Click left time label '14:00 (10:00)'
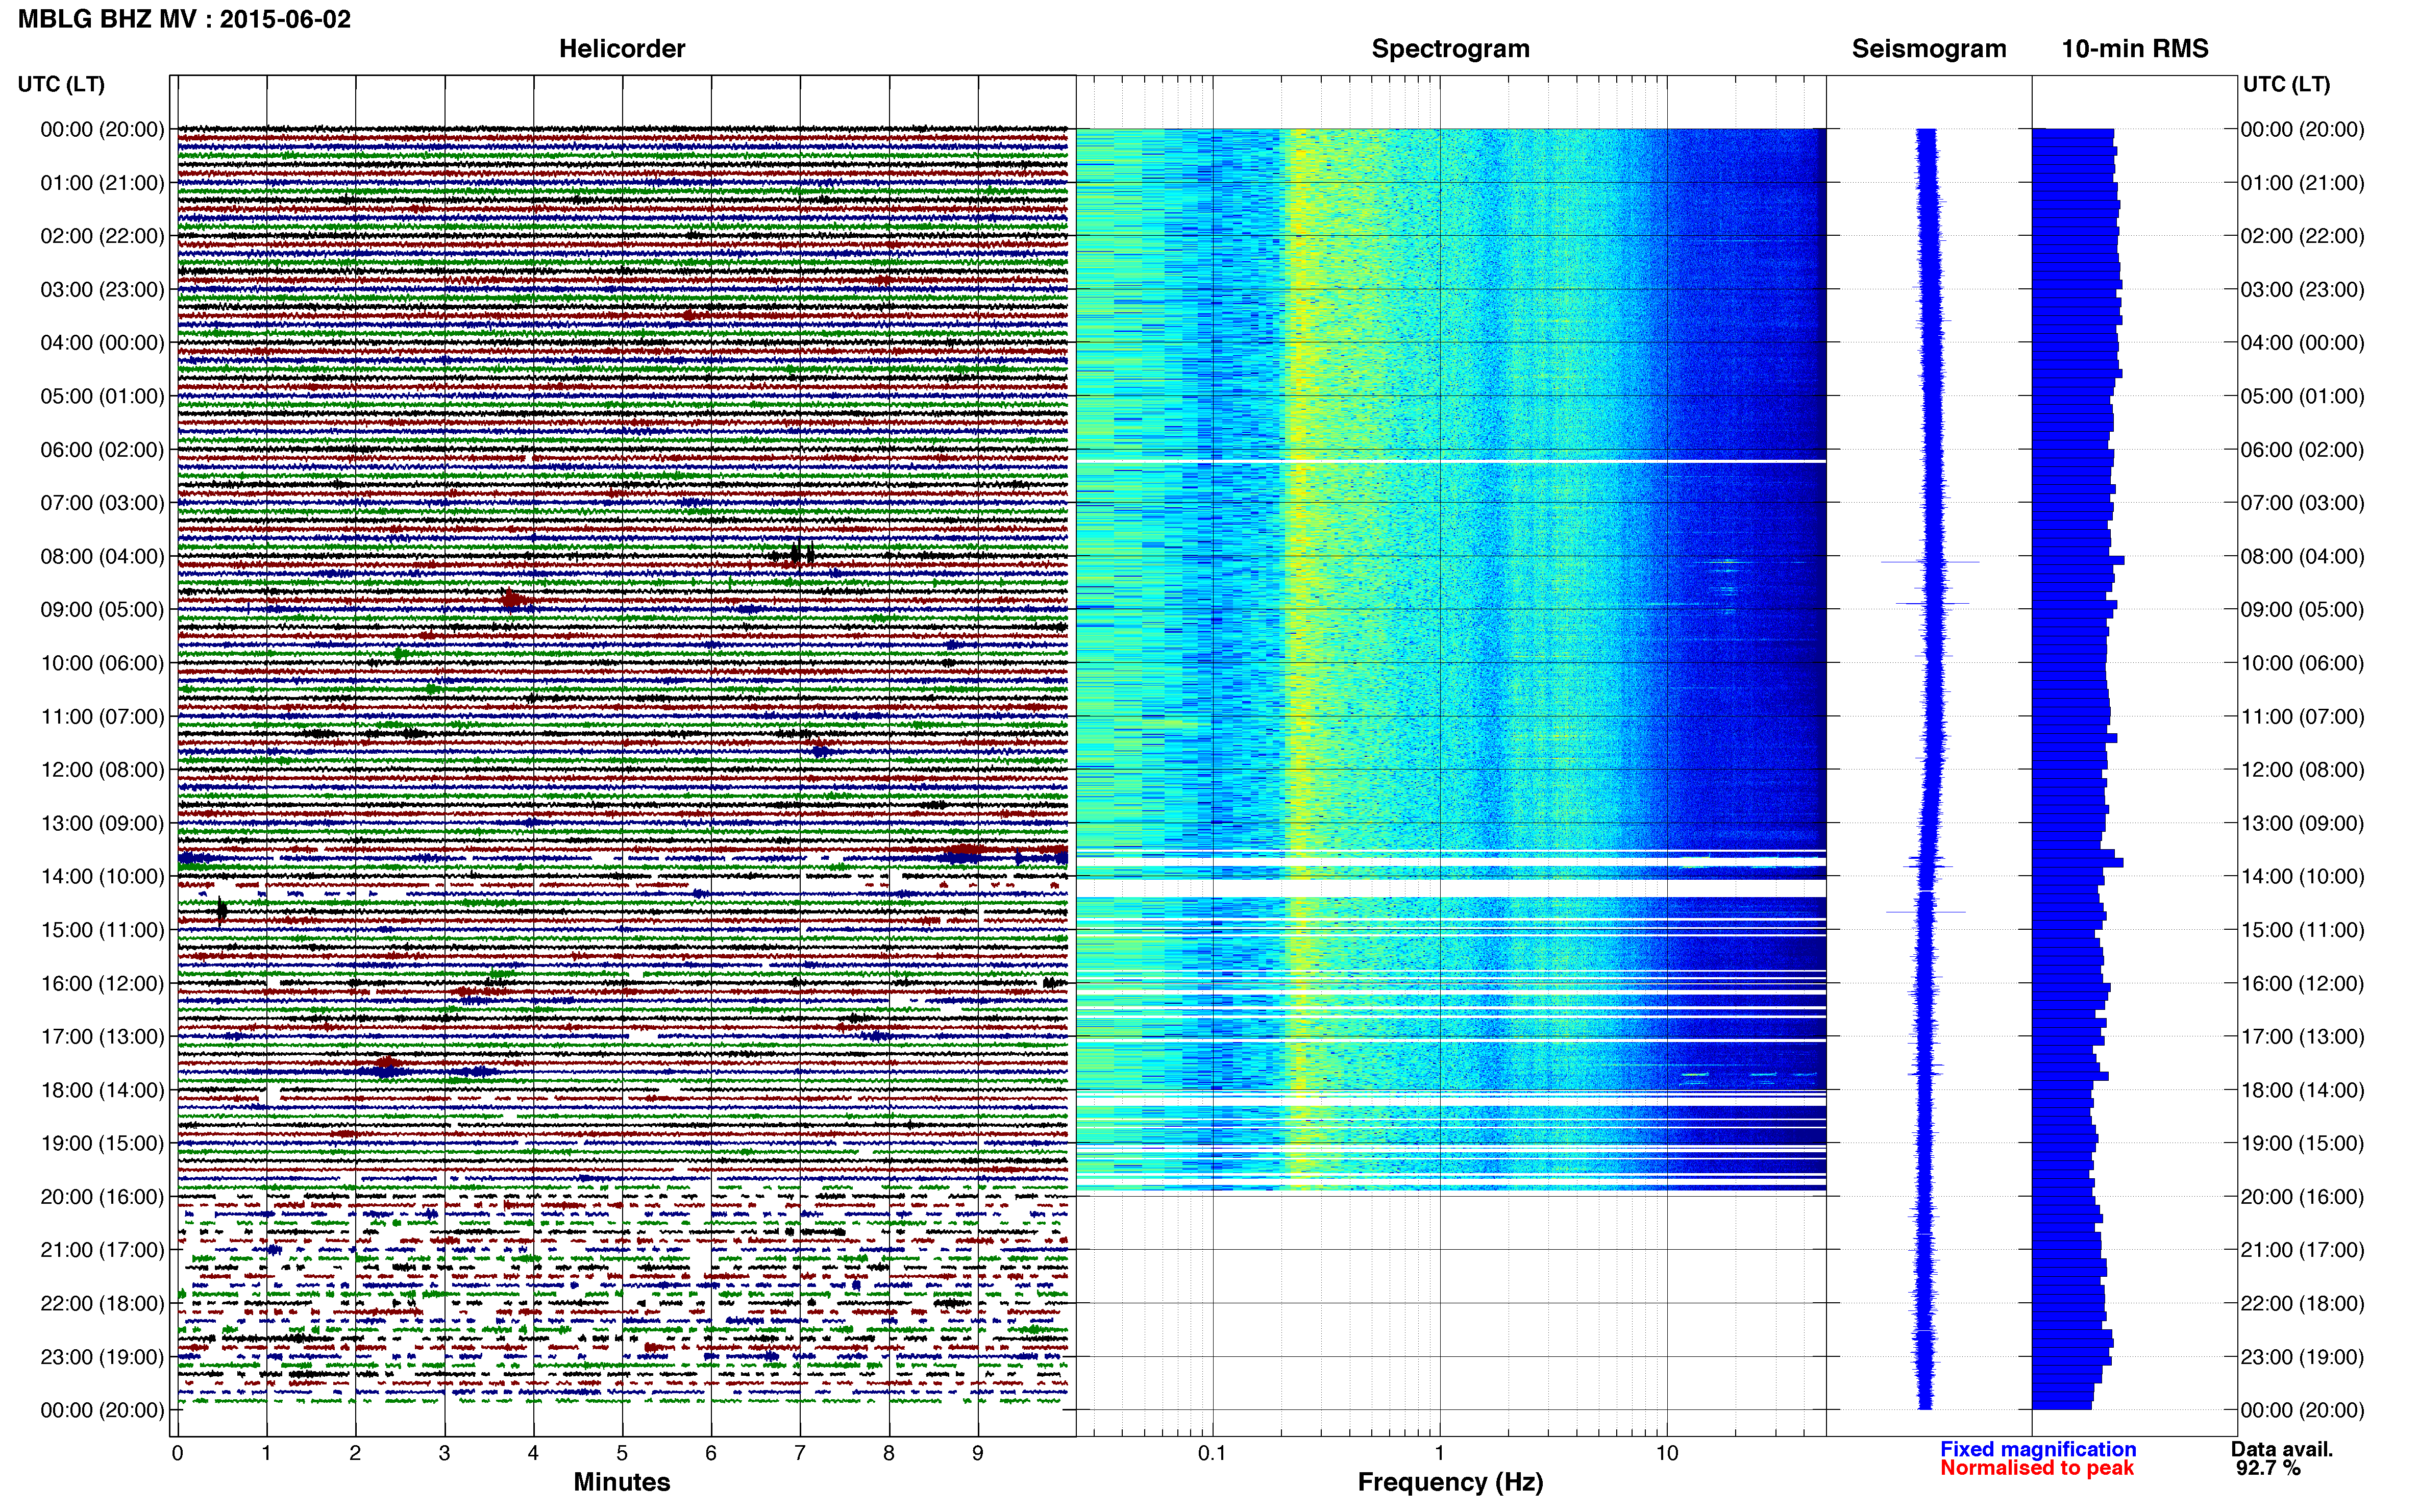The height and width of the screenshot is (1512, 2419). click(x=102, y=877)
